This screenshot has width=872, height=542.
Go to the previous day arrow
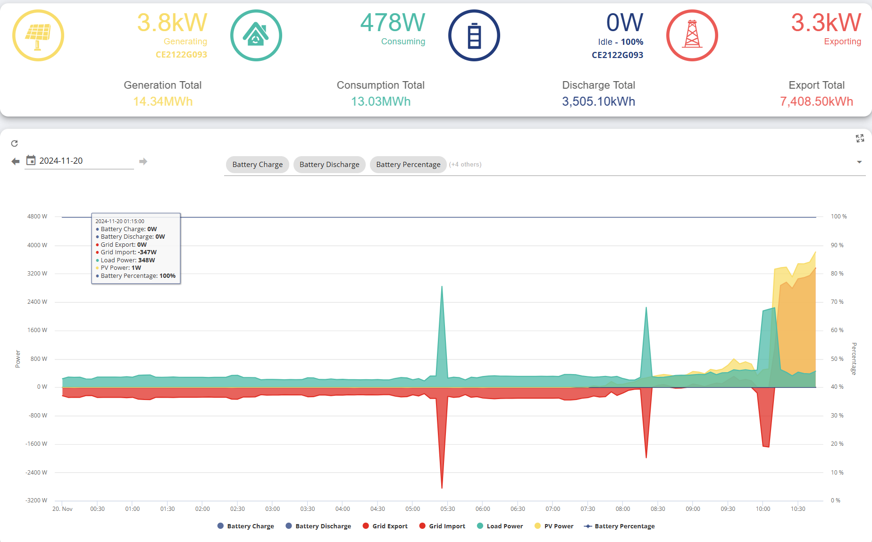click(16, 161)
